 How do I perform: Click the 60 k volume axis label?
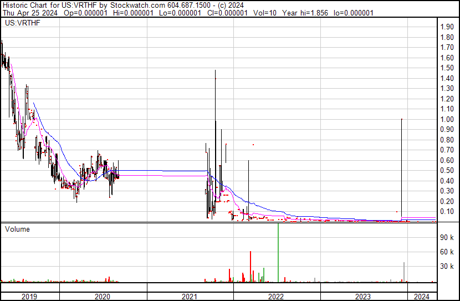click(x=447, y=252)
